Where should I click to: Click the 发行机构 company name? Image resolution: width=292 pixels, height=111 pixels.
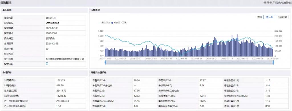click(65, 59)
